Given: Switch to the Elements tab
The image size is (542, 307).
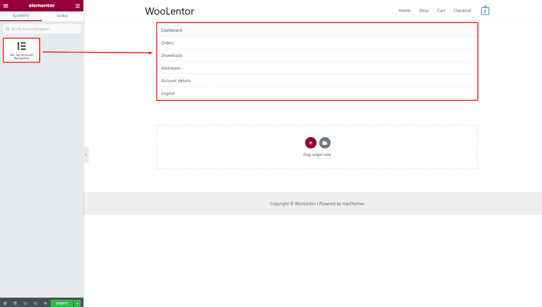Looking at the screenshot, I should tap(21, 16).
